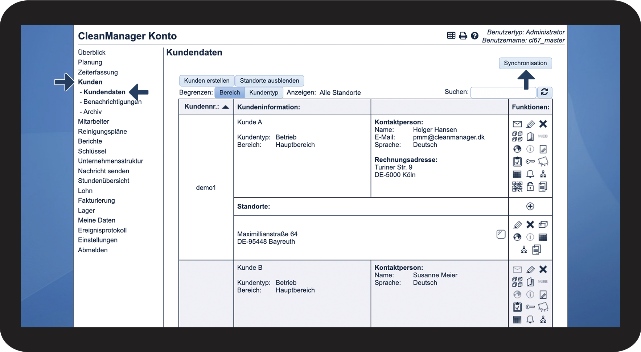The width and height of the screenshot is (641, 352).
Task: Click the table grid icon in the header
Action: pyautogui.click(x=451, y=36)
